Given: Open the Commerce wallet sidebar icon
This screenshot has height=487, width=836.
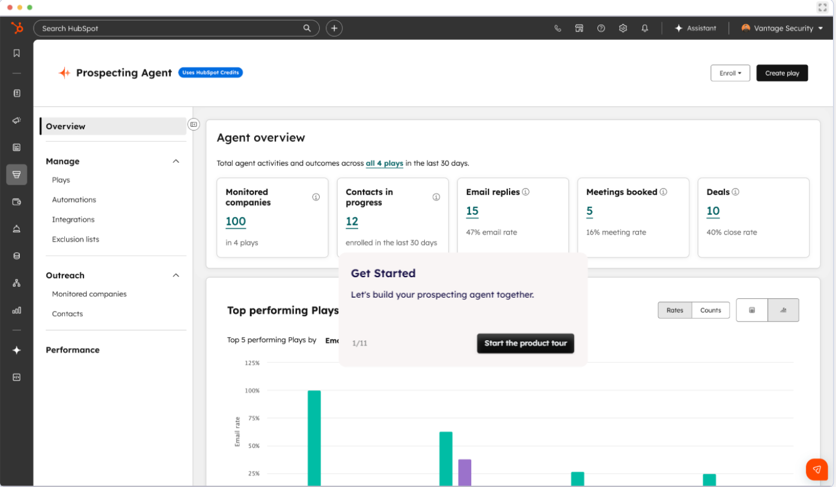Looking at the screenshot, I should point(17,202).
